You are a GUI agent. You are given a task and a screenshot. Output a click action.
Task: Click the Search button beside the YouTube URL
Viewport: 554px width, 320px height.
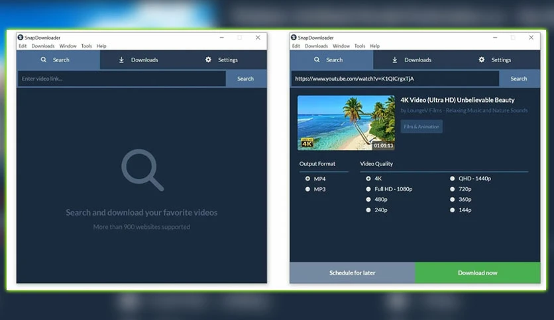coord(519,79)
